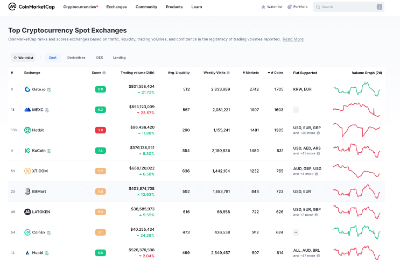Click info icon next to Hotbit's +20 more

pyautogui.click(x=318, y=133)
